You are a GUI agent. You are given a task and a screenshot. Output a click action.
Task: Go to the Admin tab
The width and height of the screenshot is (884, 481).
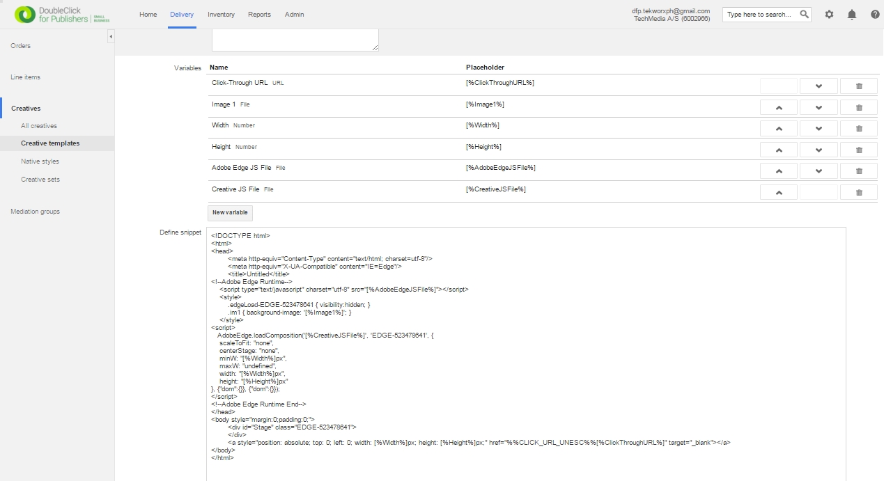(x=294, y=14)
